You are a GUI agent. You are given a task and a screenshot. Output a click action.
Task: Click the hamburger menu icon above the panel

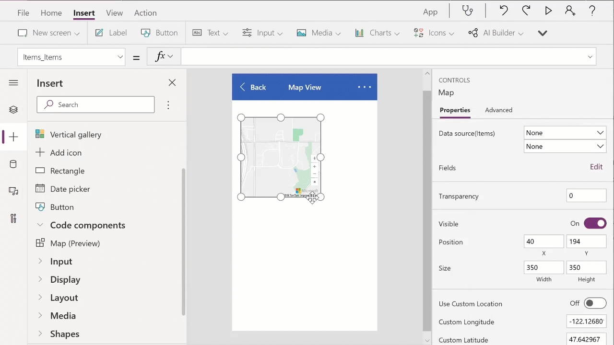[x=13, y=83]
